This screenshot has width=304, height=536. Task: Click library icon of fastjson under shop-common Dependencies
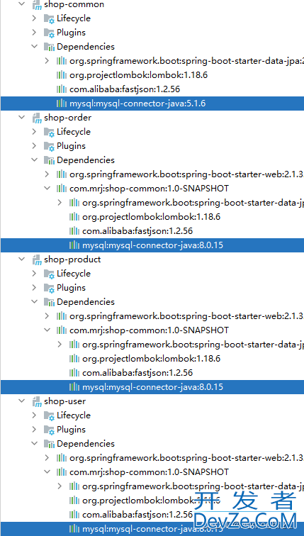tap(62, 89)
